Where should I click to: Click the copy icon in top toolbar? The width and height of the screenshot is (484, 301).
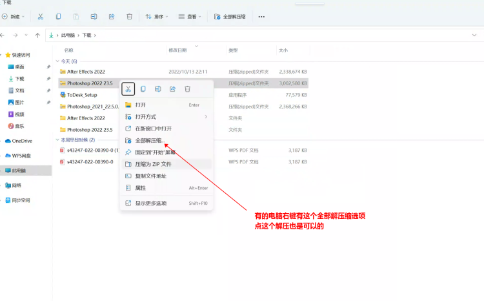pos(59,16)
